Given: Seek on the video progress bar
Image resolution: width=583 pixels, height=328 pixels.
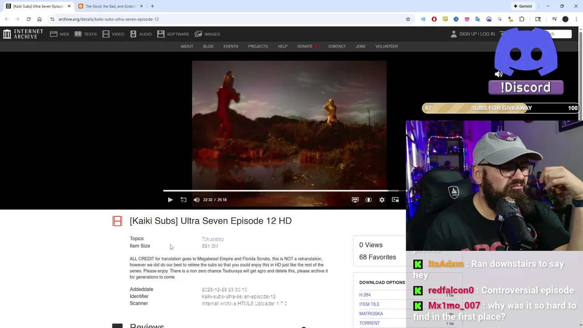Looking at the screenshot, I should pyautogui.click(x=285, y=191).
